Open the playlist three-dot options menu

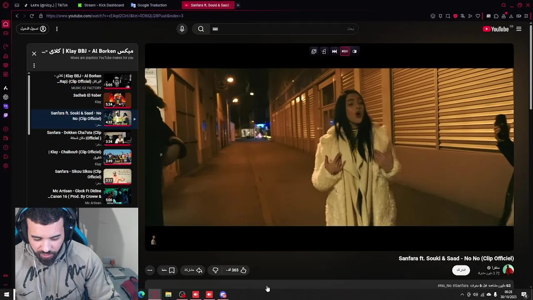tap(34, 65)
